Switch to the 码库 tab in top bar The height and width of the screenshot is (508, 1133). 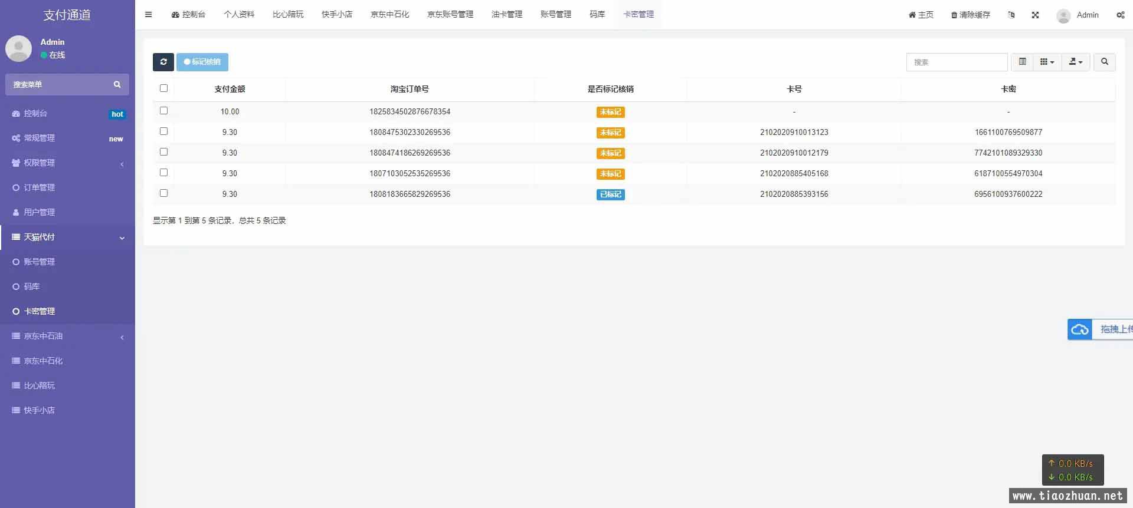click(597, 15)
